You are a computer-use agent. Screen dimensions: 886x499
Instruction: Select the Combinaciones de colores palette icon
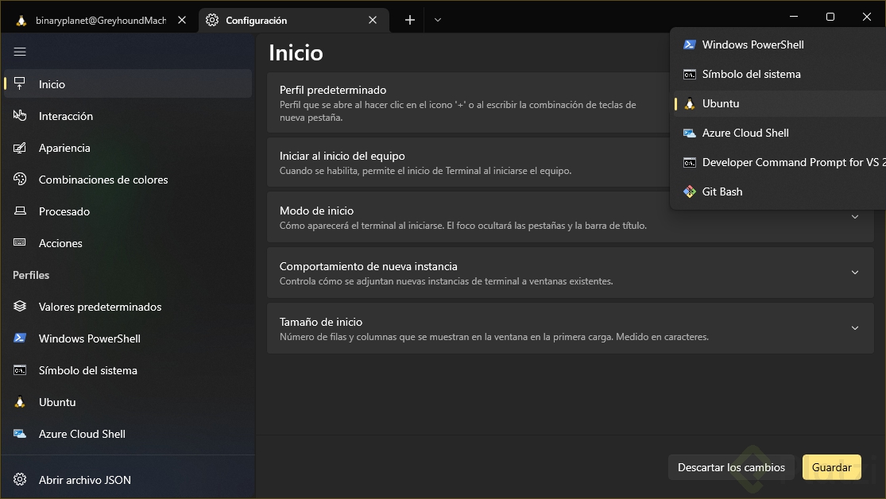click(20, 179)
